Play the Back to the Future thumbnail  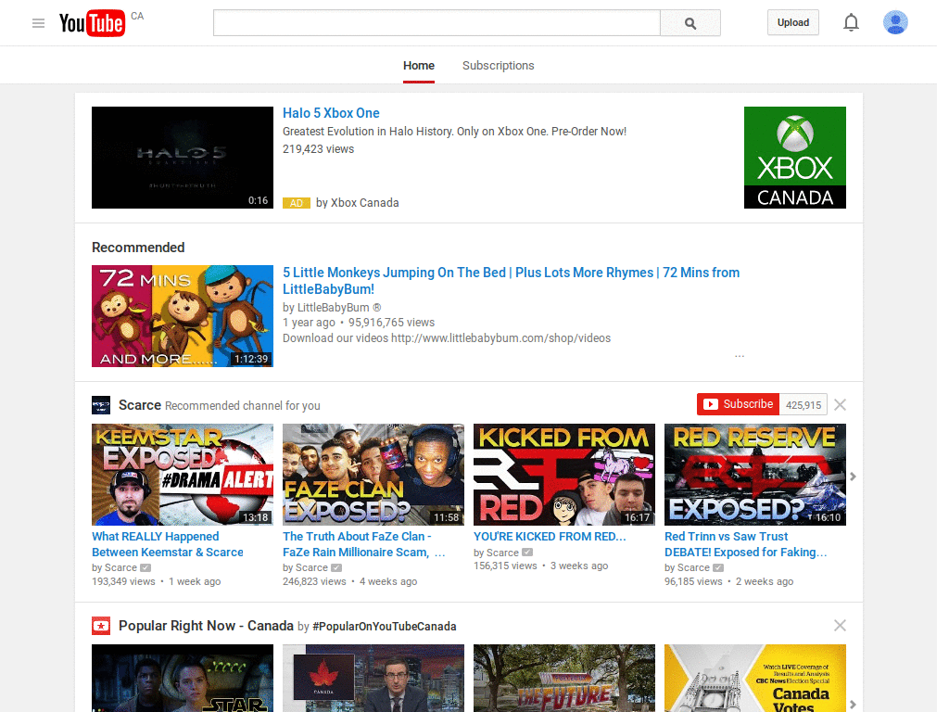[564, 678]
